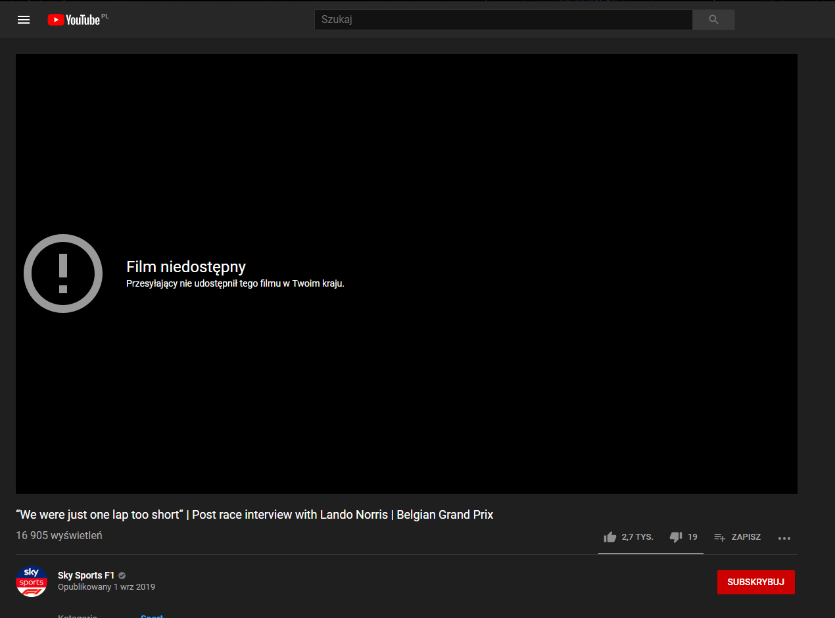This screenshot has height=618, width=835.
Task: Open the hamburger guide menu
Action: tap(24, 20)
